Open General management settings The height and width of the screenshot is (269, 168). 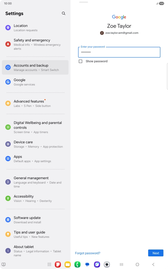coord(35,182)
